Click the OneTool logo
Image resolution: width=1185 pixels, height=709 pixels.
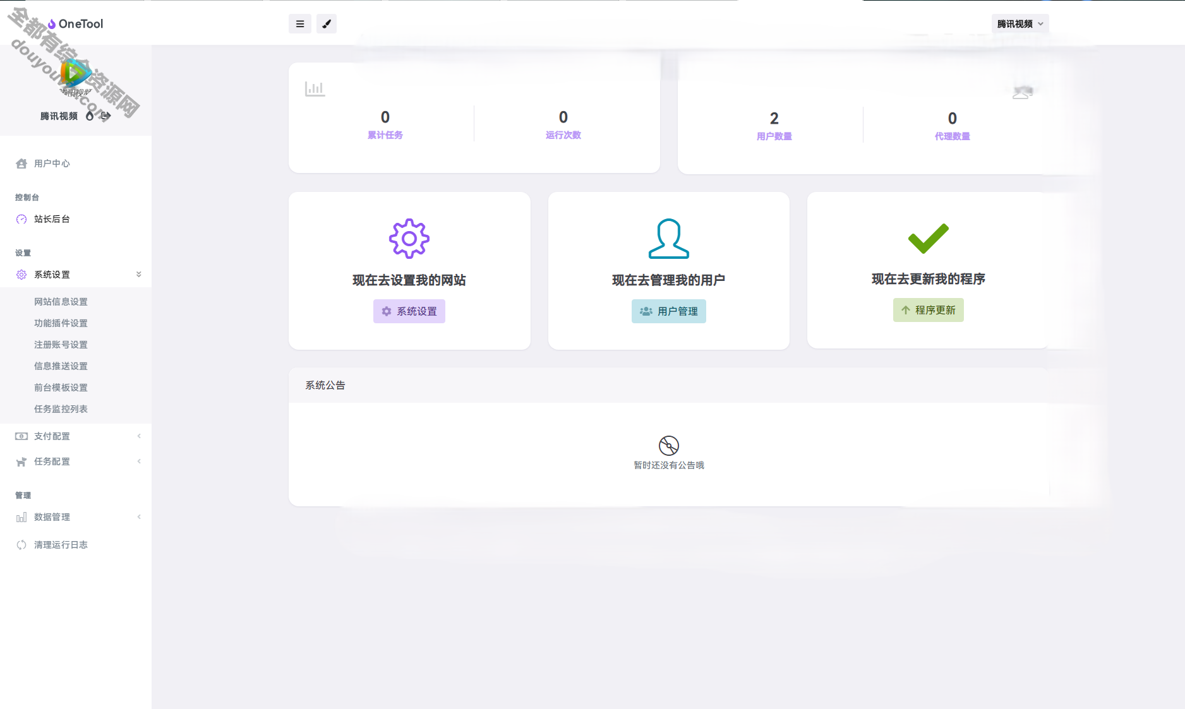pos(75,24)
